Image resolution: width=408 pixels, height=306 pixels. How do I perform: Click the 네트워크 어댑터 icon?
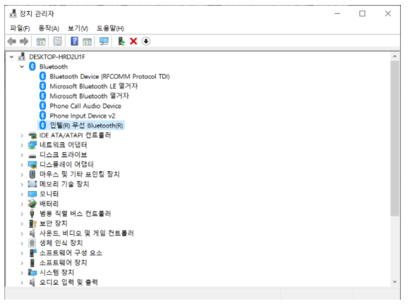tap(32, 145)
